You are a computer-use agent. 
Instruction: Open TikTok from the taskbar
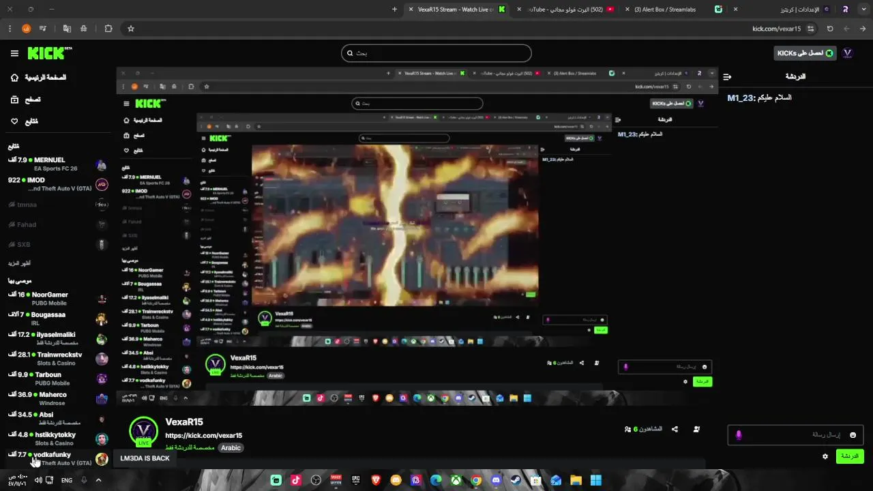pyautogui.click(x=296, y=480)
